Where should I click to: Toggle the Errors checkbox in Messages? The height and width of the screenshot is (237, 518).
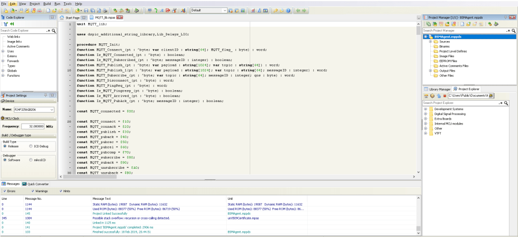[x=4, y=191]
